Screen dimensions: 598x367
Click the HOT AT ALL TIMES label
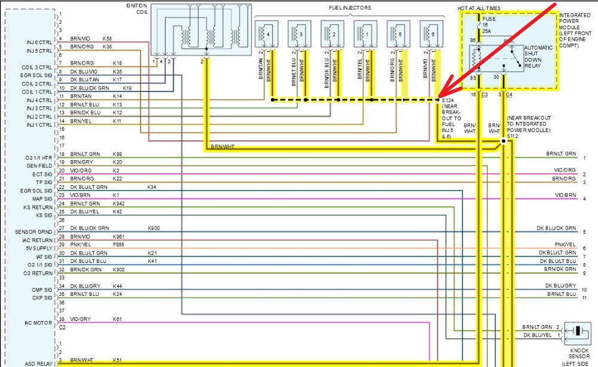[479, 8]
